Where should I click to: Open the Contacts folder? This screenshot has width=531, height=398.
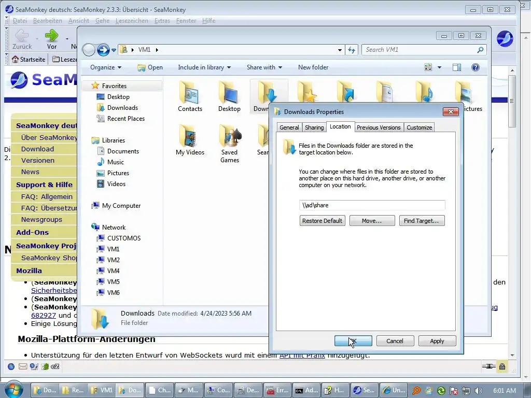190,96
